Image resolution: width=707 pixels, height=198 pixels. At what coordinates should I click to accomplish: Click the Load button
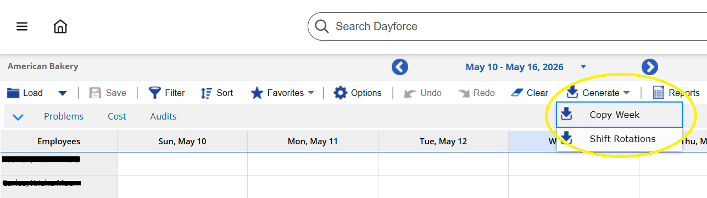tap(25, 93)
